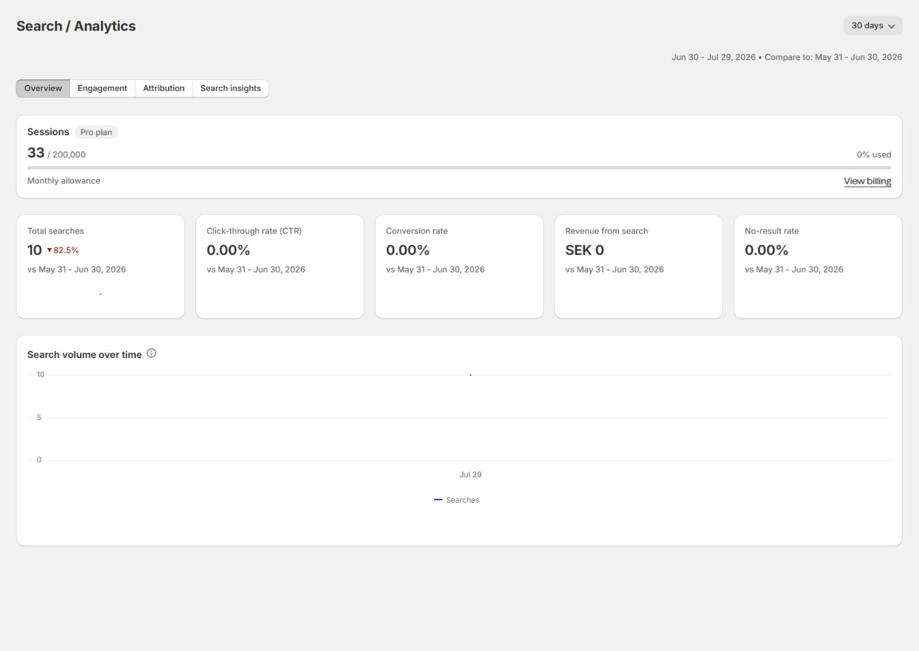Go to the Search insights tab
The image size is (919, 651).
coord(231,88)
